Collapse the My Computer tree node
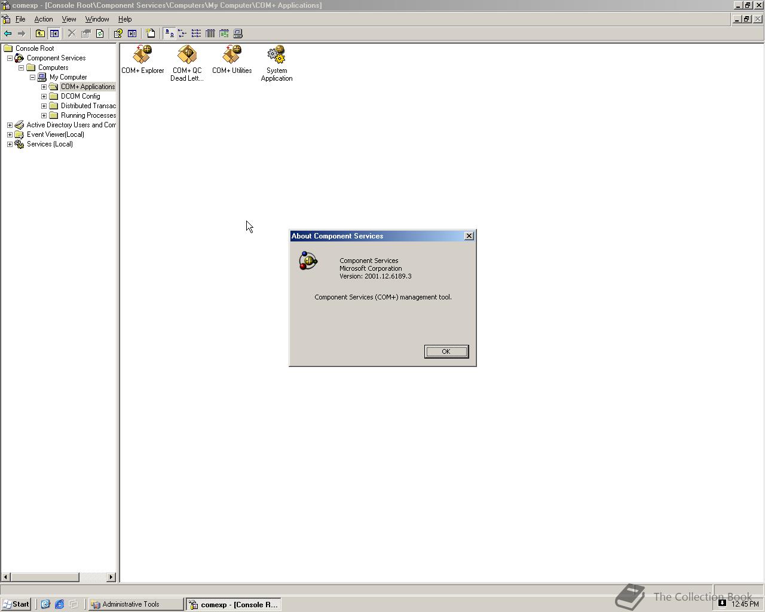This screenshot has height=612, width=765. point(32,77)
